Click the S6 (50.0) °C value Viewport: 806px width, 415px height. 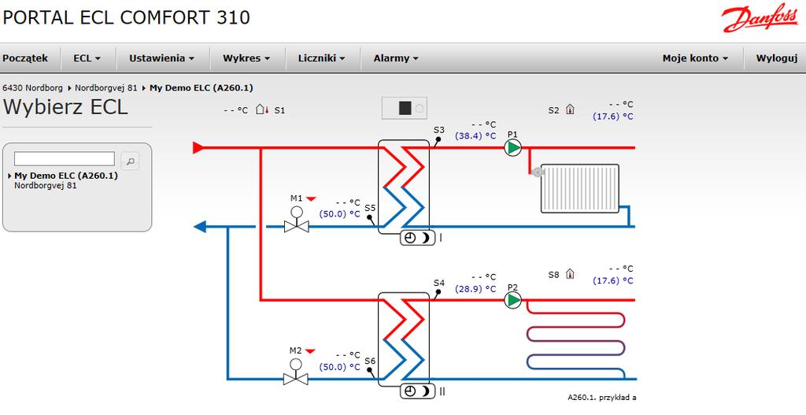coord(340,367)
